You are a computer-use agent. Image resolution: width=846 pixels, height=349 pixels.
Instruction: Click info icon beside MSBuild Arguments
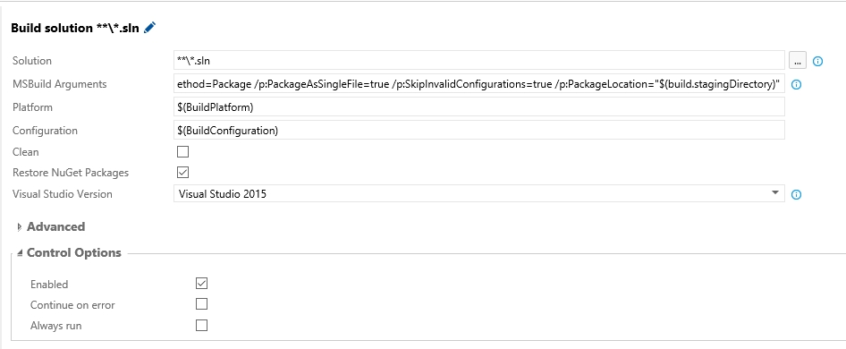click(x=796, y=84)
